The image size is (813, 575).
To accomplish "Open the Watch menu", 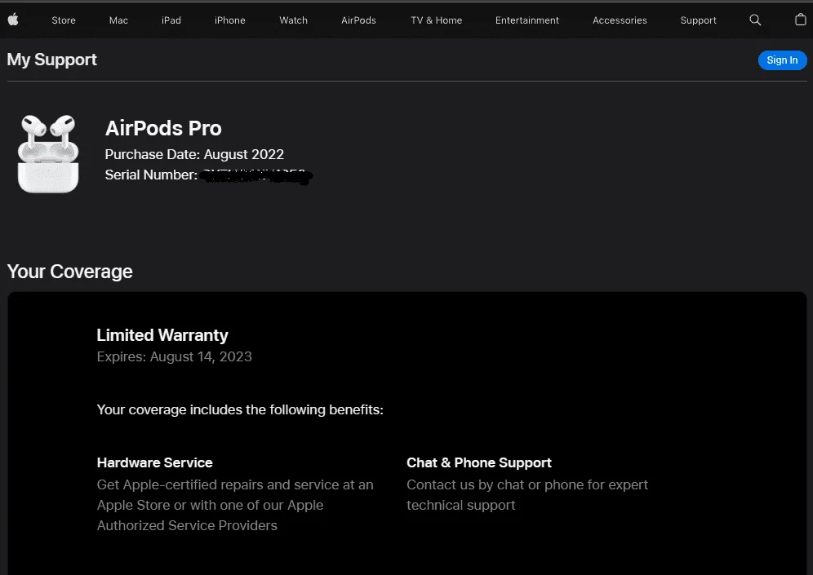I will point(294,20).
